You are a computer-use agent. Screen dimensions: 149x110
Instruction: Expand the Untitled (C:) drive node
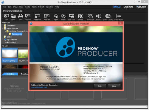click(x=5, y=42)
